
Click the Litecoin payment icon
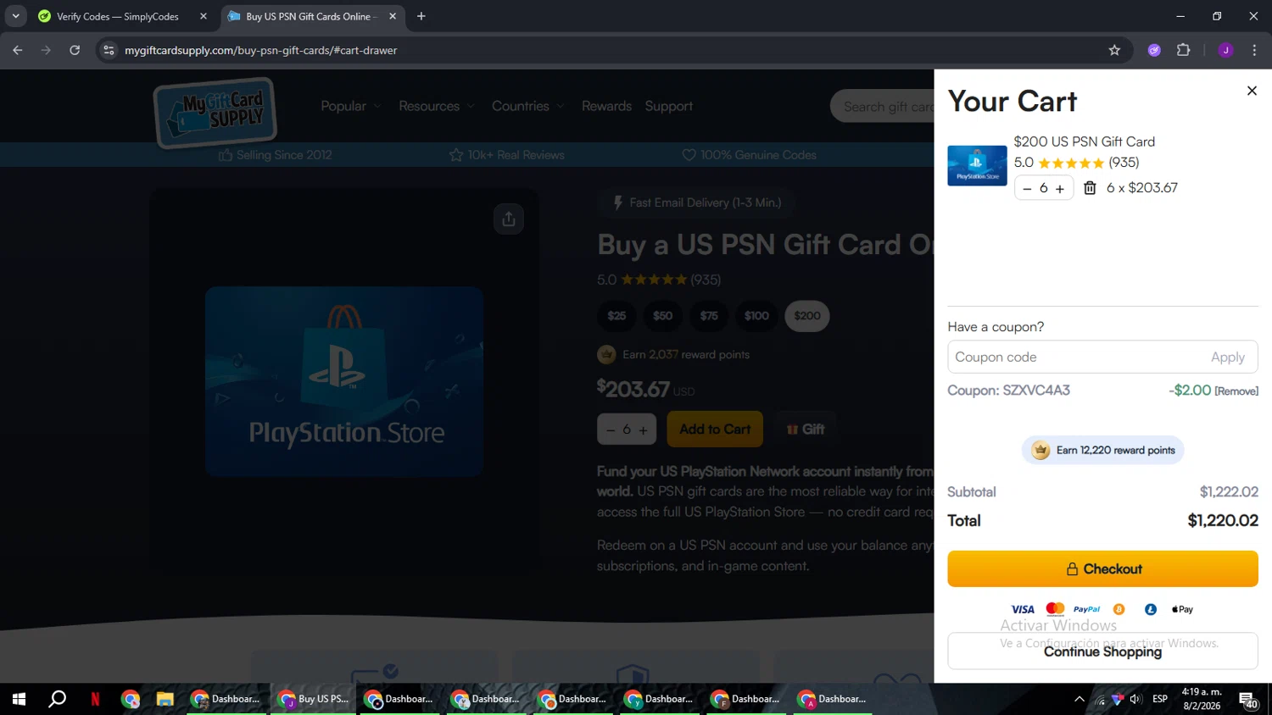point(1151,609)
